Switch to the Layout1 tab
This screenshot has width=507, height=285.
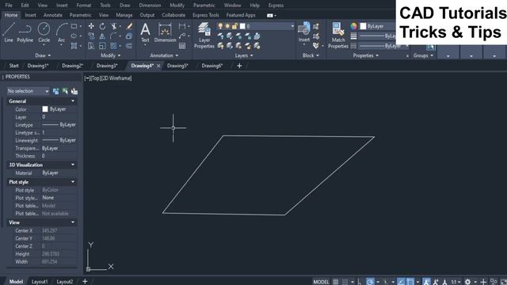tap(40, 282)
